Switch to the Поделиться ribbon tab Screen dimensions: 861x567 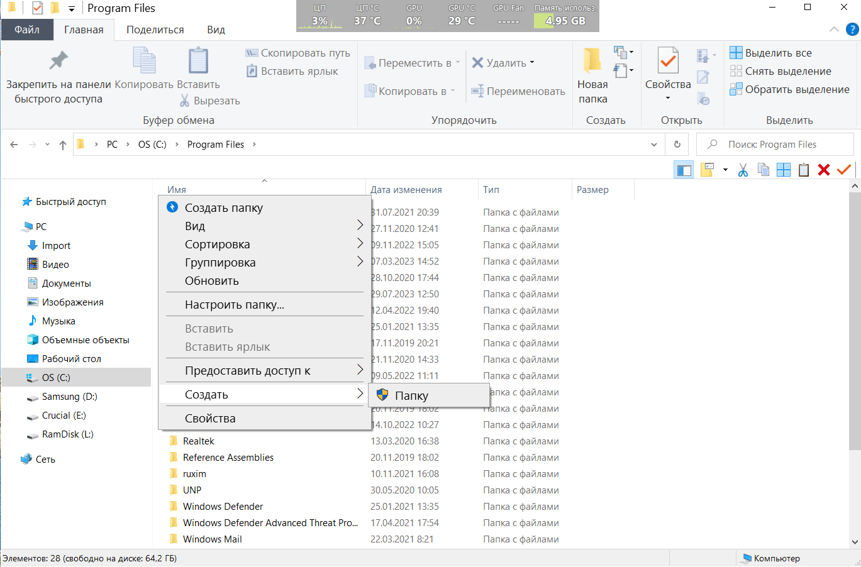[155, 30]
